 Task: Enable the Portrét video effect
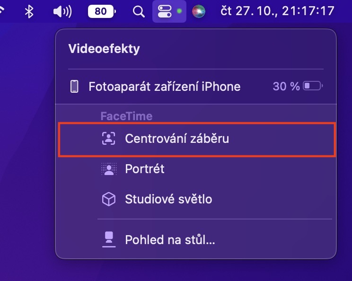(145, 169)
